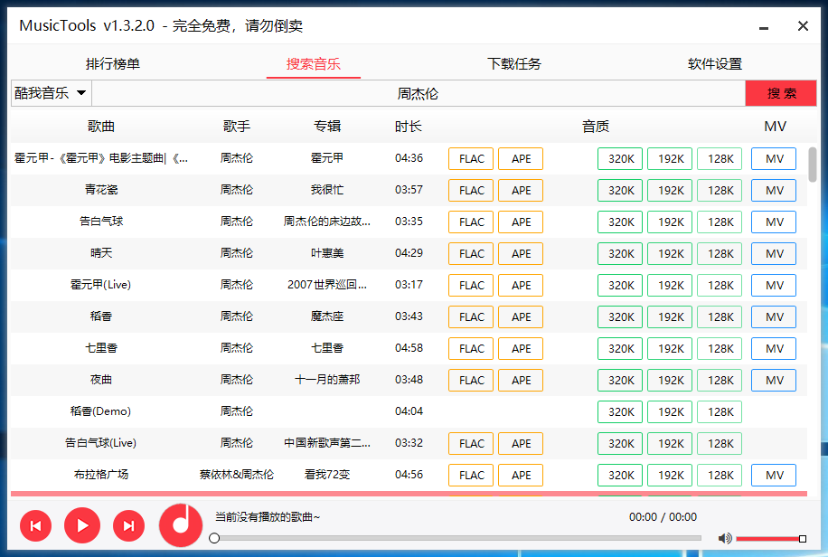
Task: Click the 专辑 column header
Action: tap(327, 127)
